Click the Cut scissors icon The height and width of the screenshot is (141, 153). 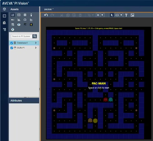click(62, 15)
